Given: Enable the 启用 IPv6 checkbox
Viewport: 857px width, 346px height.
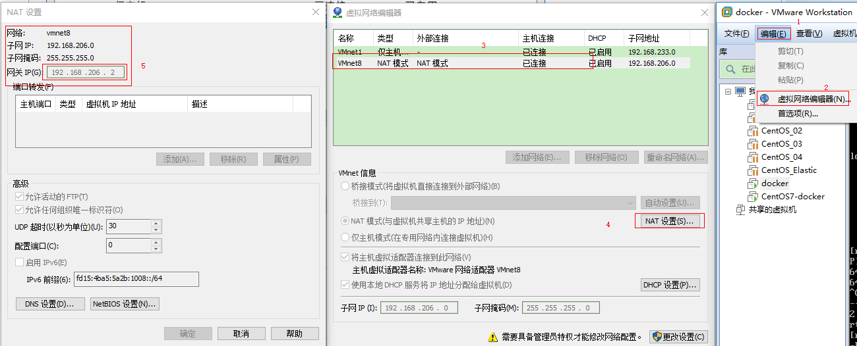Looking at the screenshot, I should coord(19,262).
